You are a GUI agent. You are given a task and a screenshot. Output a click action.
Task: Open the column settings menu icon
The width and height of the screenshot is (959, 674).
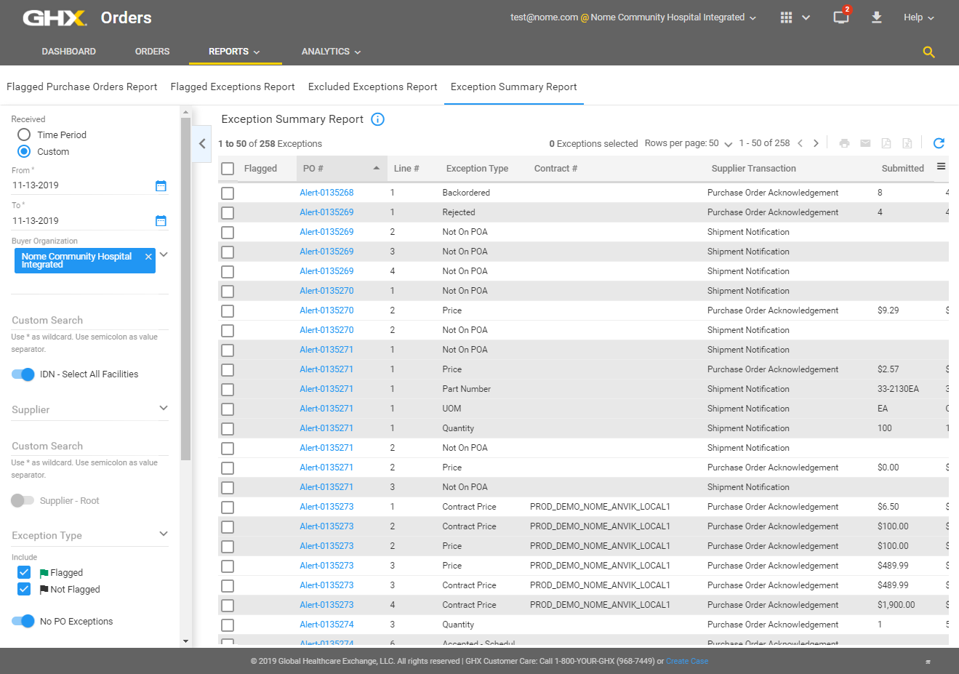(941, 167)
